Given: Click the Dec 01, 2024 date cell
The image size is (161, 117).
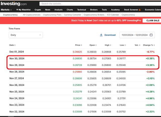Looking at the screenshot, I should point(17,52).
